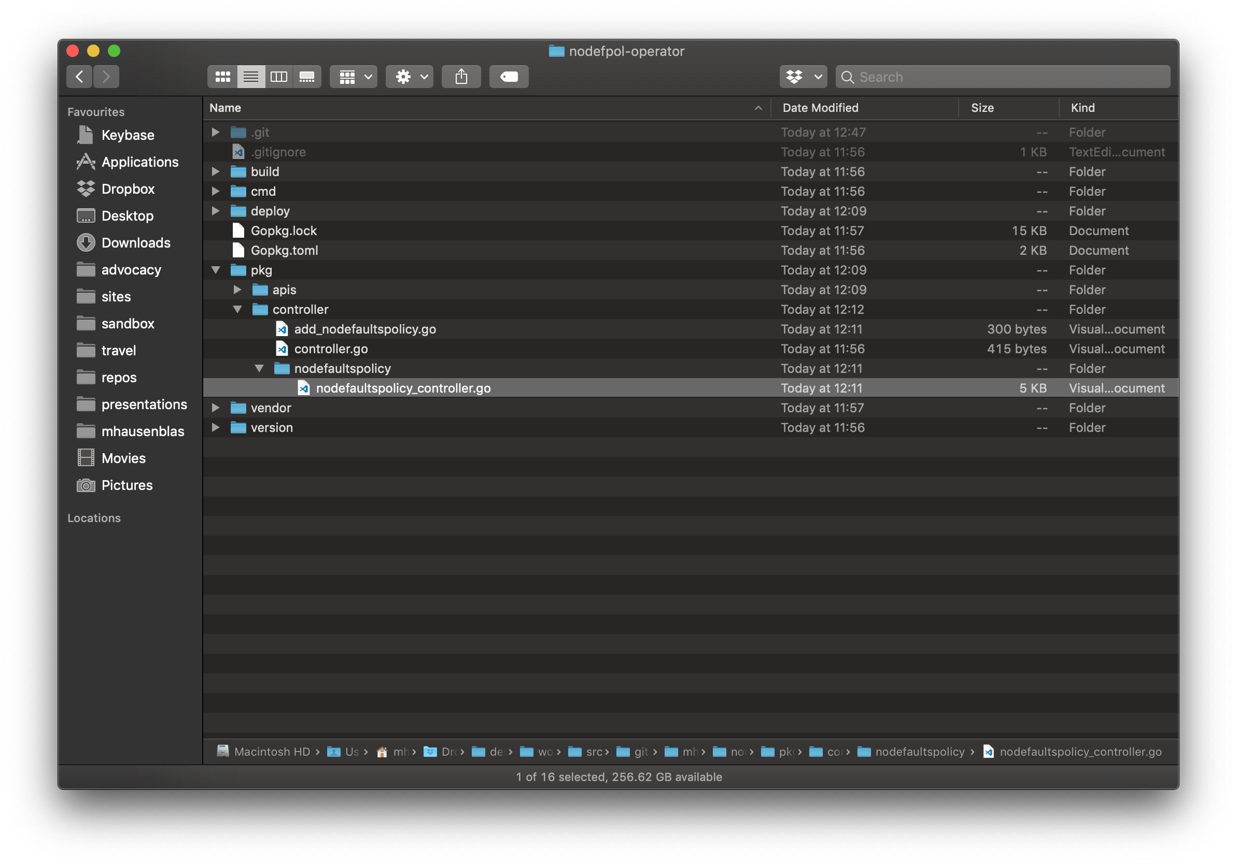Open the Downloads sidebar folder

tap(136, 243)
